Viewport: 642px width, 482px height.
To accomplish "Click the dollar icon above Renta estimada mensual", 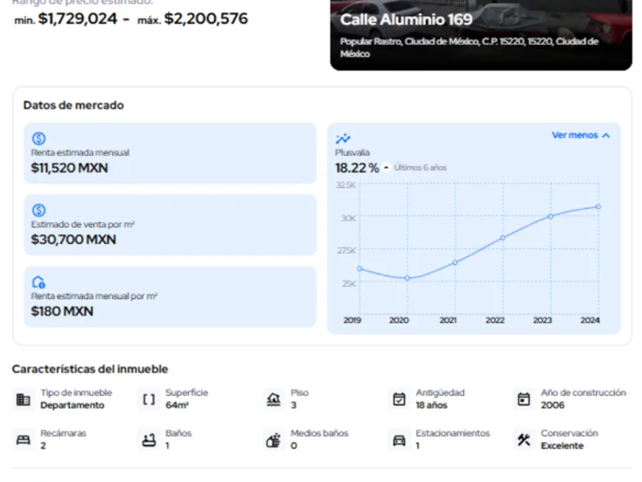I will click(39, 138).
